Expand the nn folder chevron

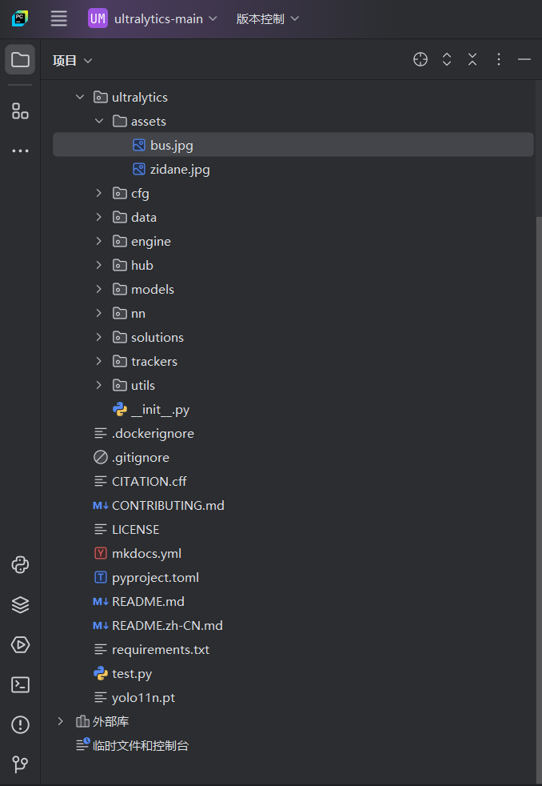click(x=99, y=313)
